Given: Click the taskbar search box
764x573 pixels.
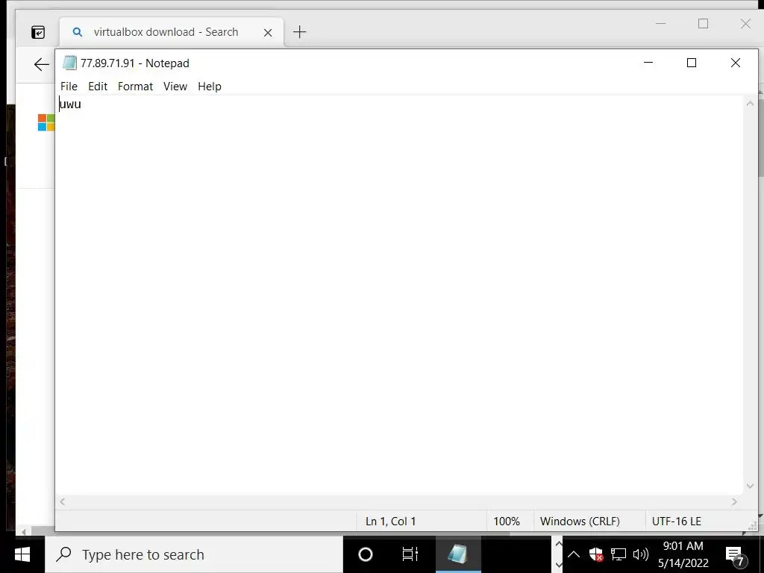Looking at the screenshot, I should [194, 554].
